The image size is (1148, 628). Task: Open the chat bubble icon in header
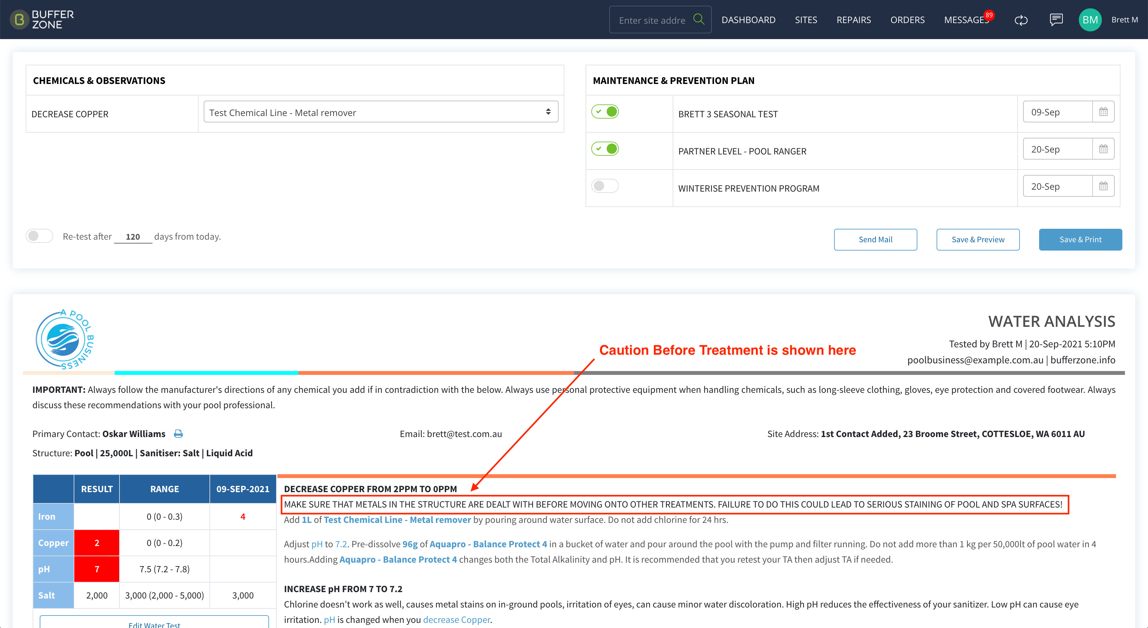(x=1056, y=20)
